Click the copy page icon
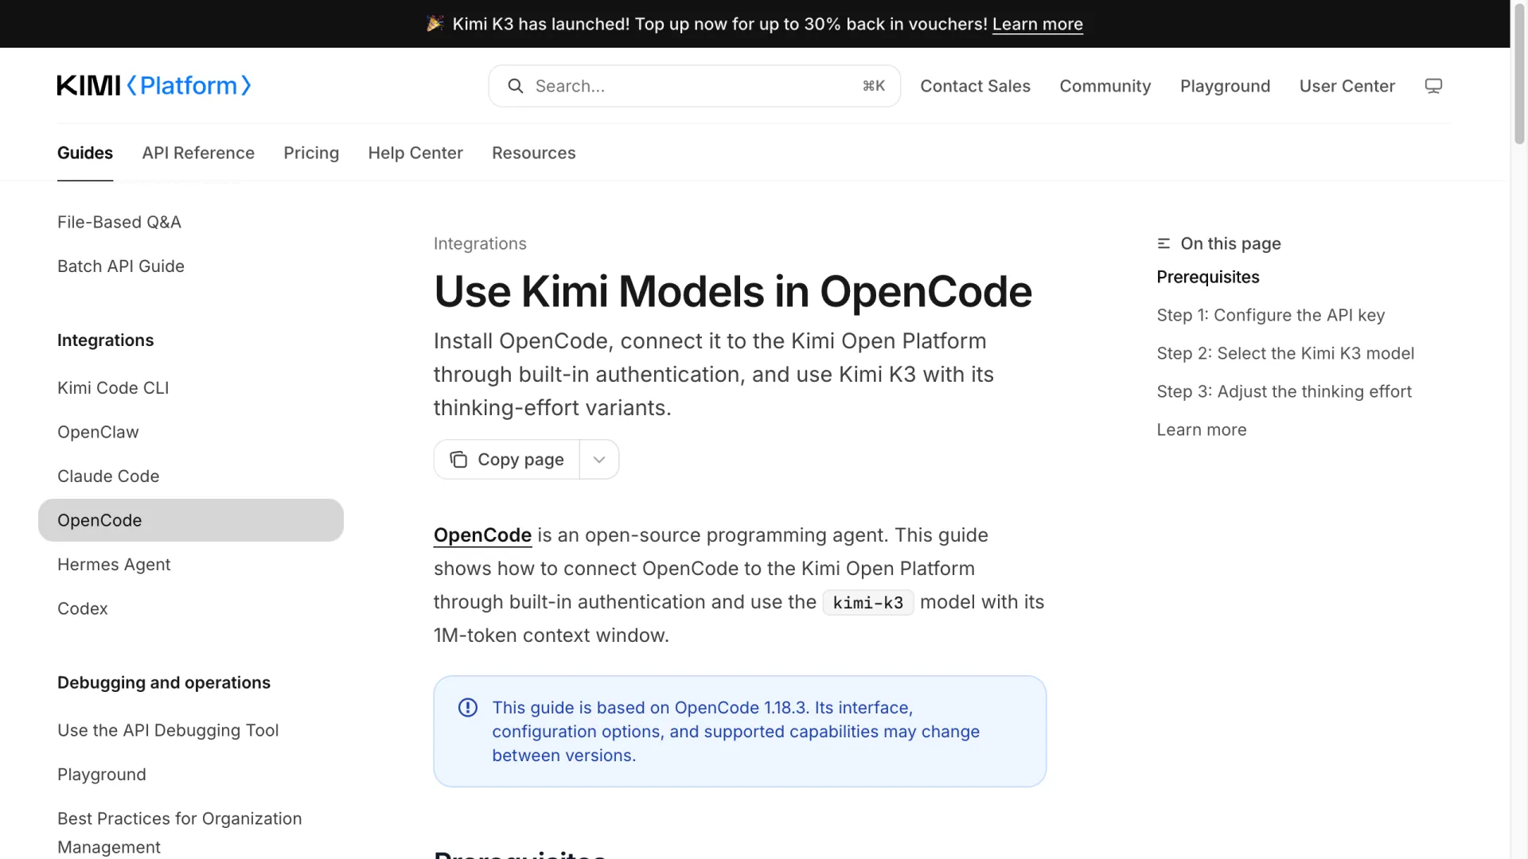The image size is (1528, 859). 458,460
